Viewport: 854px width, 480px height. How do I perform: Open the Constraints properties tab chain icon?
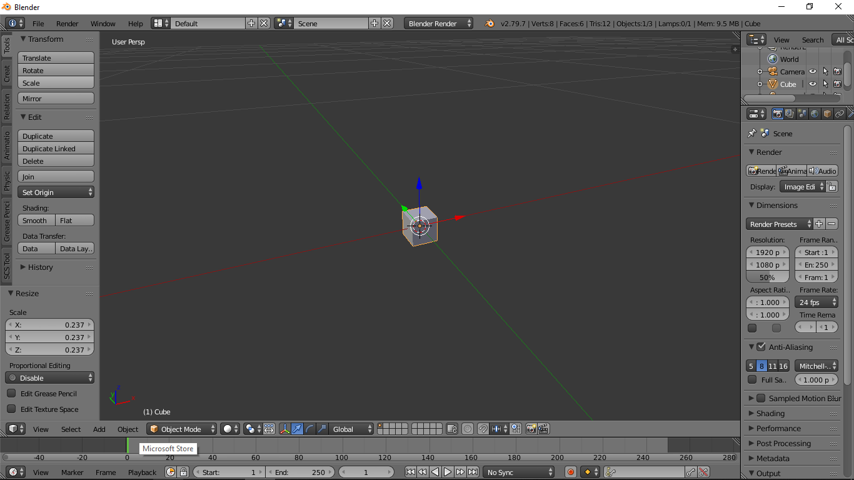840,114
